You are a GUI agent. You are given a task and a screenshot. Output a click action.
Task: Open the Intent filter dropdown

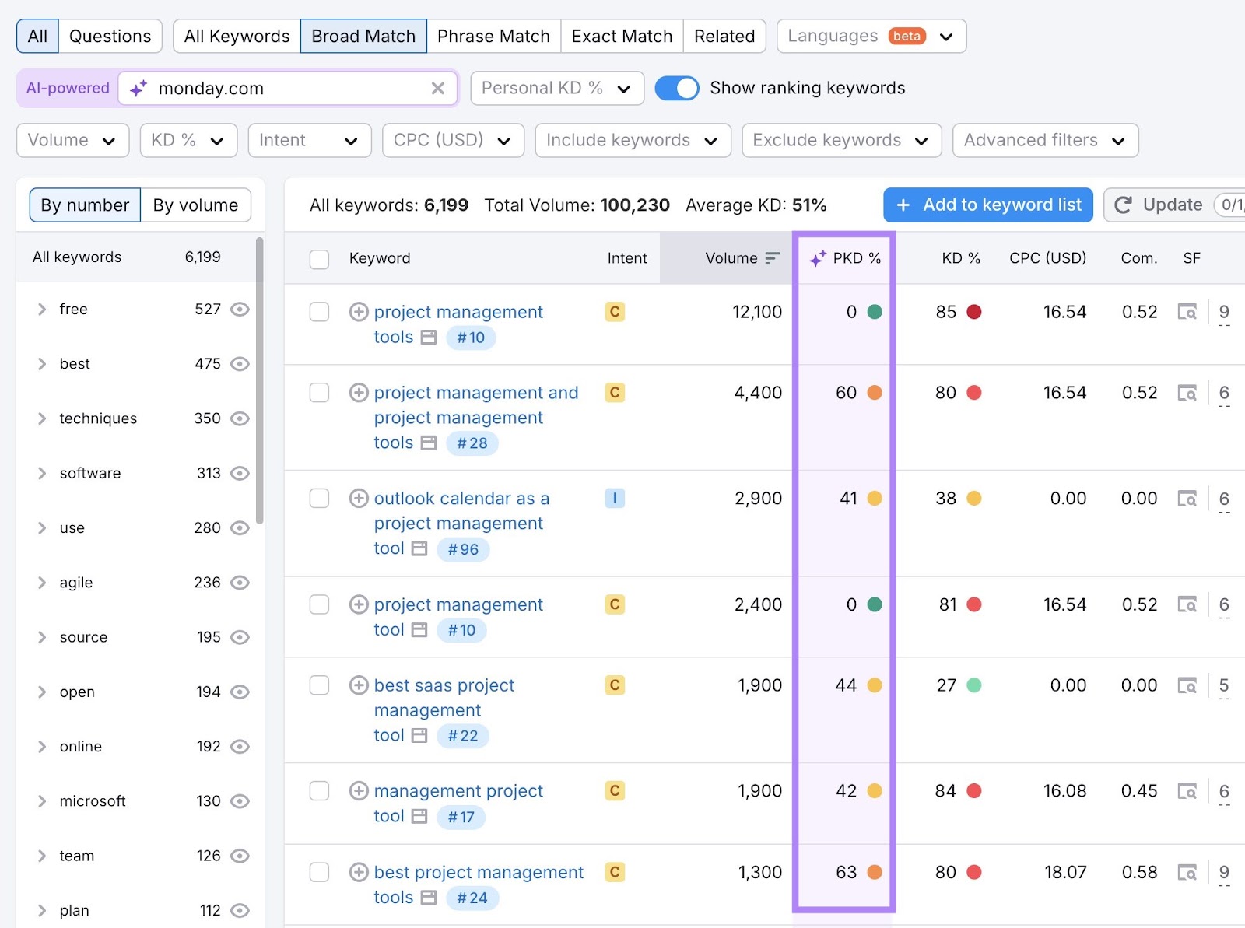(x=310, y=141)
